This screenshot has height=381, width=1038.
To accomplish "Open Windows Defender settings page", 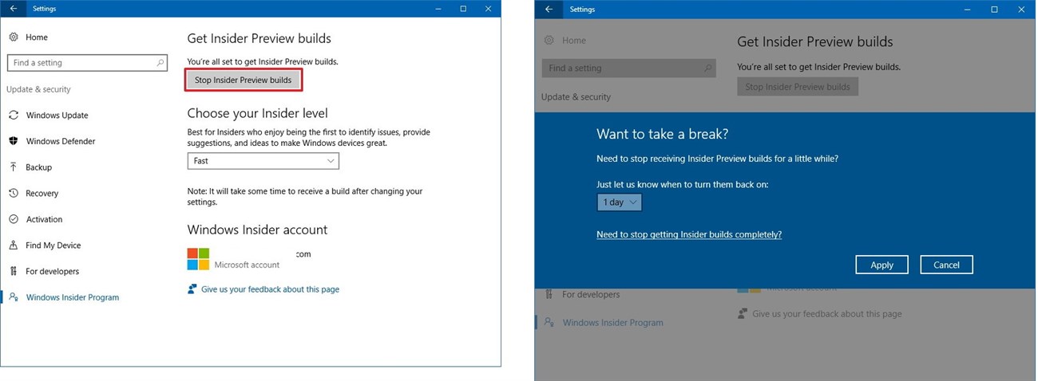I will [x=61, y=141].
